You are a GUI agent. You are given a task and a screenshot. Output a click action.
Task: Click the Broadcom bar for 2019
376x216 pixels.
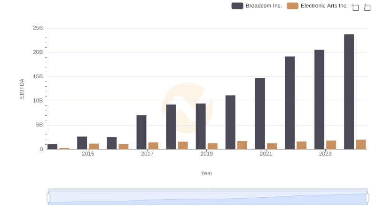[x=201, y=127]
